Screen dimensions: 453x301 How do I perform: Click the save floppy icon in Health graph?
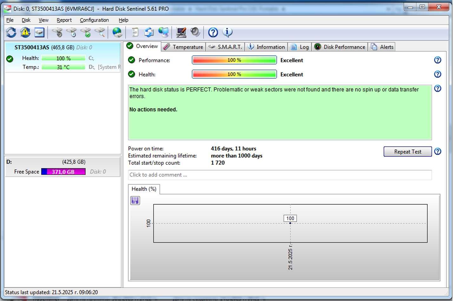135,200
